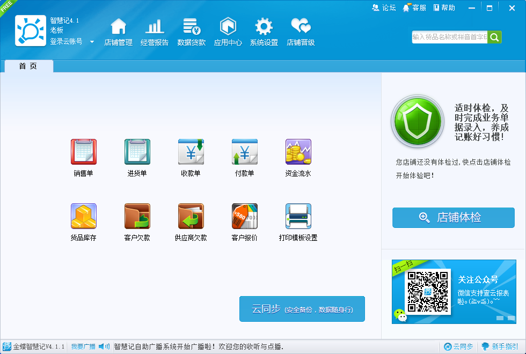Expand the 登录云账号 account dropdown arrow
This screenshot has height=354, width=526.
click(x=92, y=42)
